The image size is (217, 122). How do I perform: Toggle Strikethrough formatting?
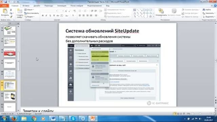tap(58, 16)
